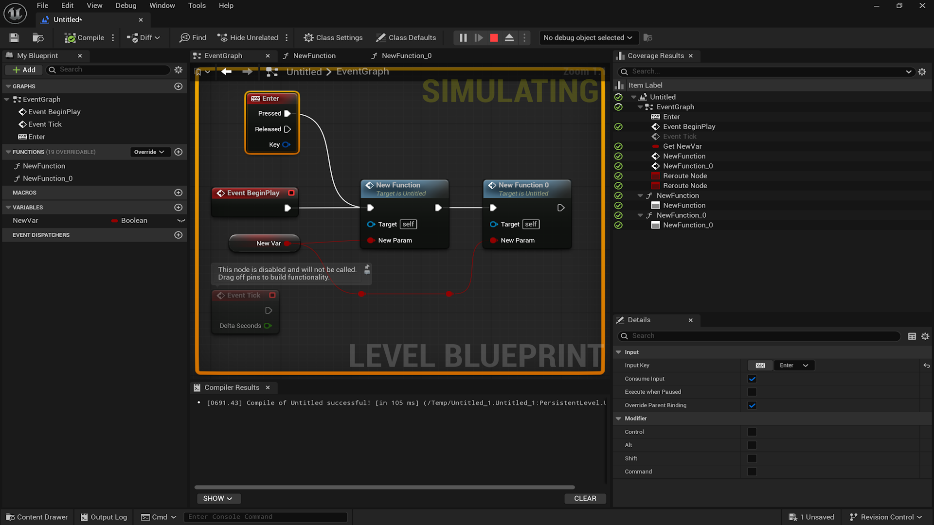Add a new graph with plus icon
Screen dimensions: 934x525
[179, 86]
